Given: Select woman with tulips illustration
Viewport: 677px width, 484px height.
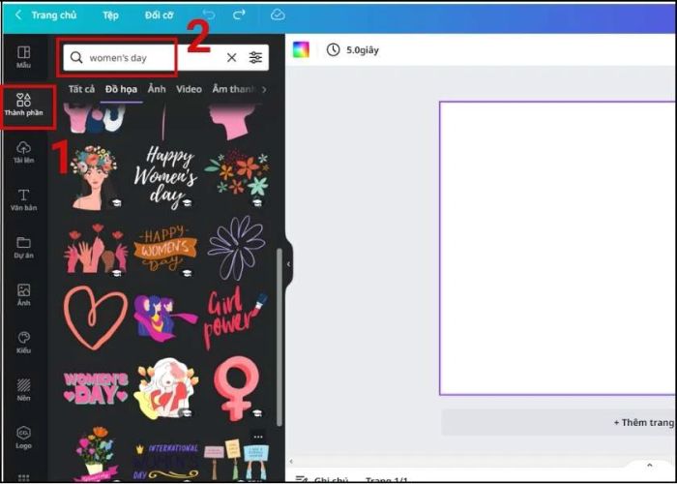Looking at the screenshot, I should click(x=165, y=388).
